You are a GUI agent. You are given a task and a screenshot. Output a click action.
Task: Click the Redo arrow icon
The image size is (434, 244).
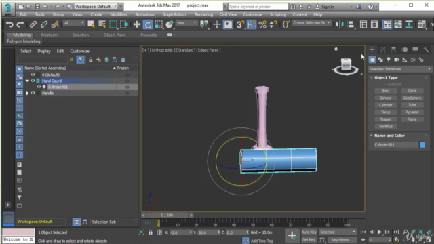(x=20, y=24)
